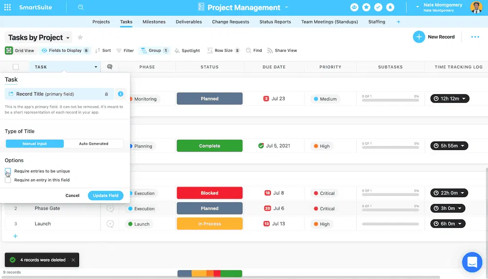Open the 22h 0m time tracking dropdown
The image size is (488, 279).
click(449, 193)
